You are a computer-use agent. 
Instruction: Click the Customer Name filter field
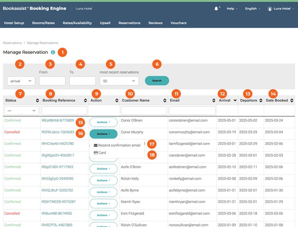pos(143,110)
